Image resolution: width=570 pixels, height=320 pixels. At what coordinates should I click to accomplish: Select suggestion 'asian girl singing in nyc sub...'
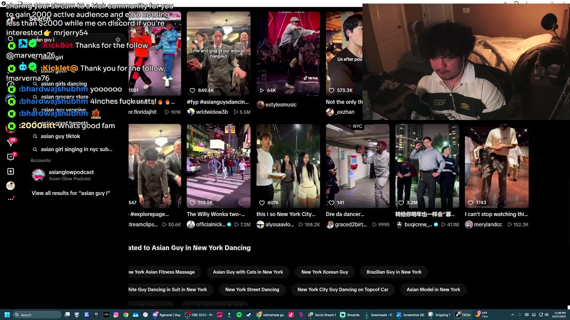point(77,149)
